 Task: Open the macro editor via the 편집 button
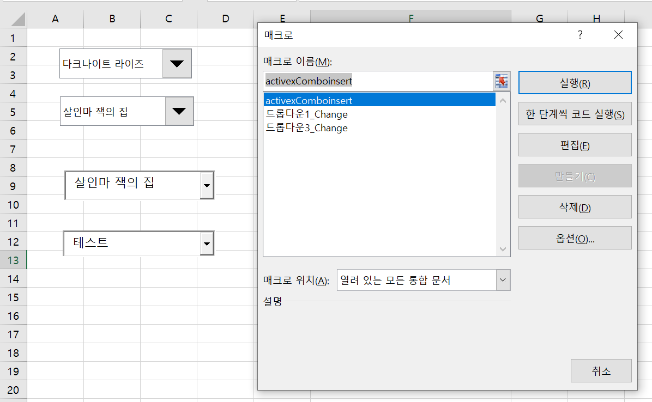point(575,145)
